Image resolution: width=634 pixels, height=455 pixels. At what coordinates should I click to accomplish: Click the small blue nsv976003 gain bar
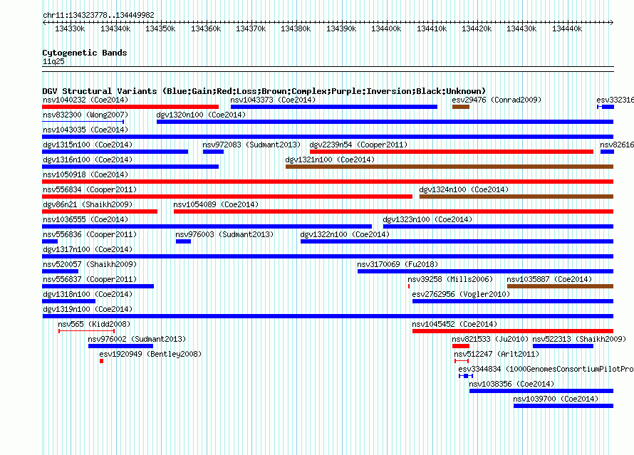click(183, 241)
